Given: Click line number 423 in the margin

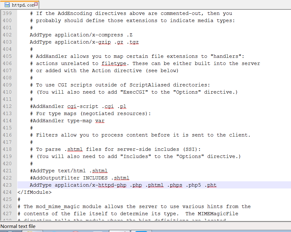Looking at the screenshot, I should tap(7, 185).
